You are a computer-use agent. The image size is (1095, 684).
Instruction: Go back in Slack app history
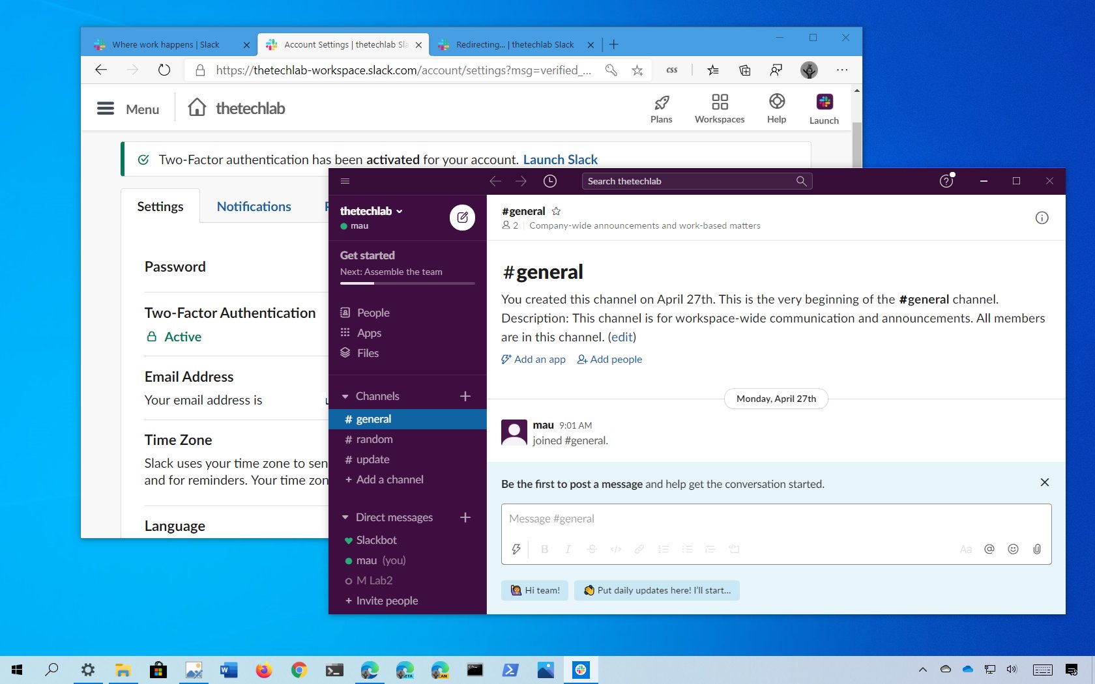pos(495,181)
